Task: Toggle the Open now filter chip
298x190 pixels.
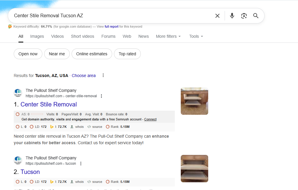Action: [28, 54]
